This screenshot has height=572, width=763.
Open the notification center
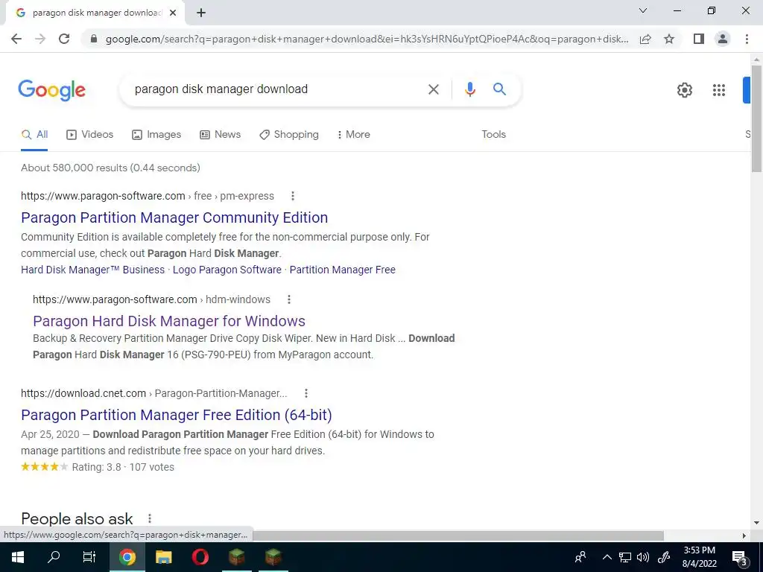coord(739,558)
